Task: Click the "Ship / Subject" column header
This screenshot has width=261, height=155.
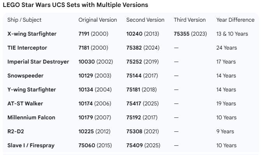Action: coord(25,20)
